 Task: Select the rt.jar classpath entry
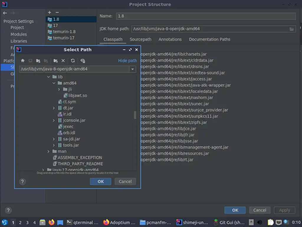coord(167,160)
